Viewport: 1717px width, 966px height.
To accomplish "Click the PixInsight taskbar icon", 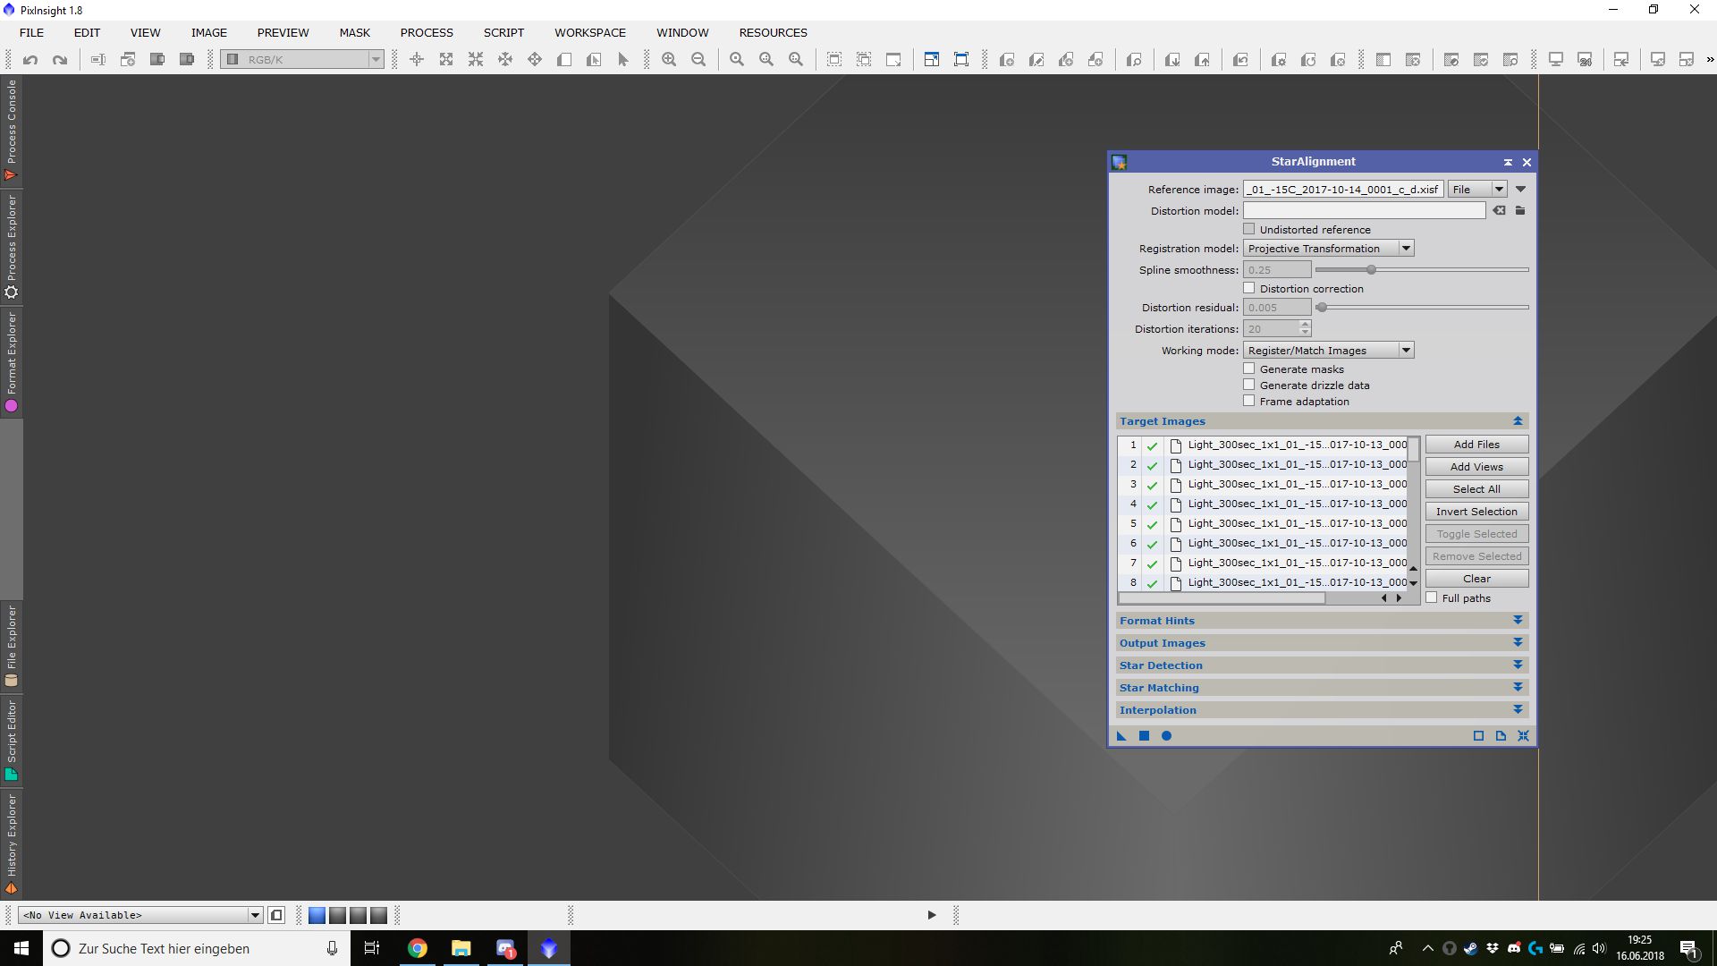I will point(549,948).
